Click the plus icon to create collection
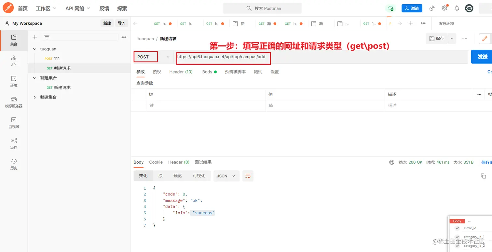 click(x=35, y=37)
